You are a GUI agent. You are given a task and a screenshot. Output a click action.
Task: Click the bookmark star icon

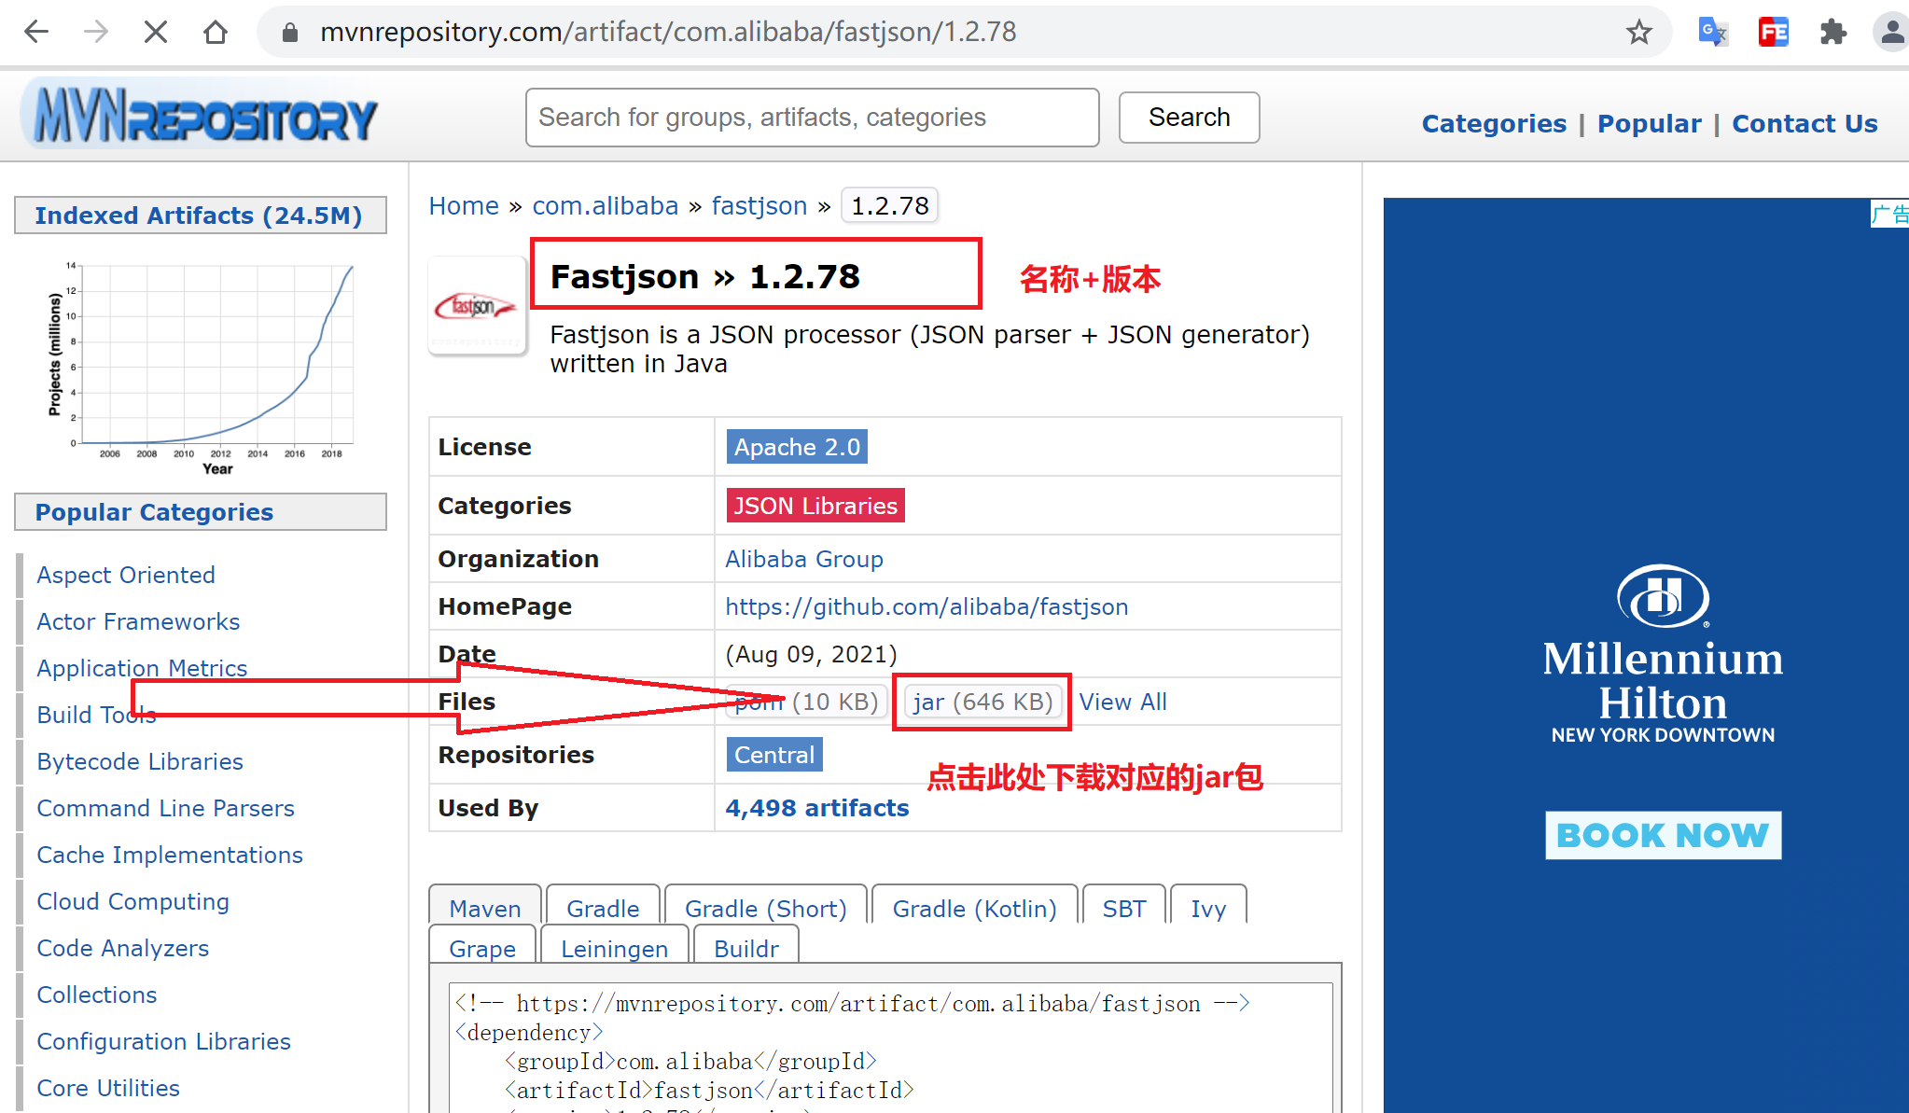click(1640, 31)
